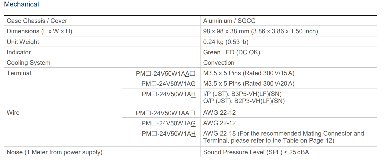The height and width of the screenshot is (160, 388).
Task: Select the O/P (JST): B2P3-VH(LF)(SN) line
Action: coord(244,101)
